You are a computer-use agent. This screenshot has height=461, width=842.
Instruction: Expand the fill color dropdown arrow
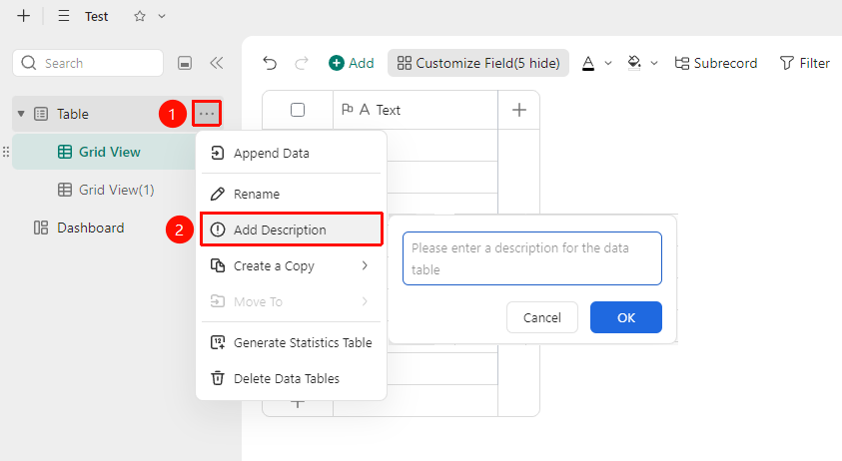pyautogui.click(x=654, y=63)
